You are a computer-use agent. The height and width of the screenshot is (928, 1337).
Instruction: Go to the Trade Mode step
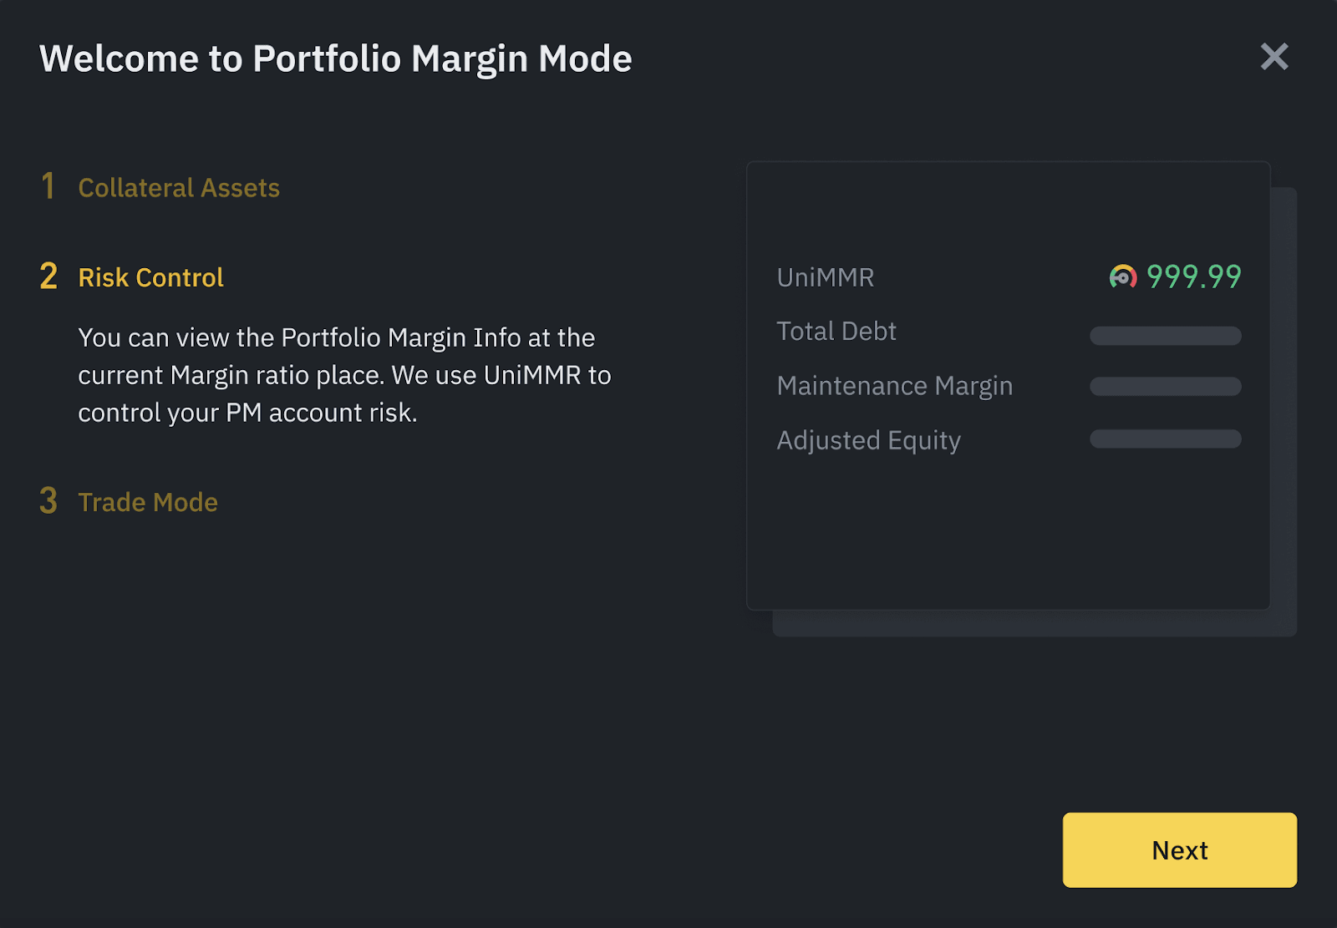tap(148, 502)
